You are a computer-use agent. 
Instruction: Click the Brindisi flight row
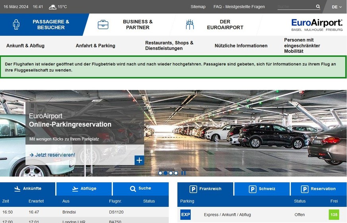pyautogui.click(x=84, y=212)
